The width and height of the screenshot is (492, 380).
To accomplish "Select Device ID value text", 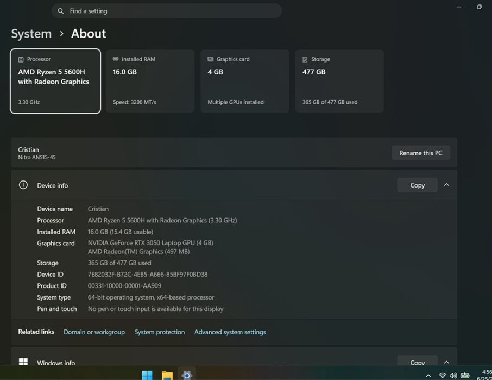I will pyautogui.click(x=148, y=275).
